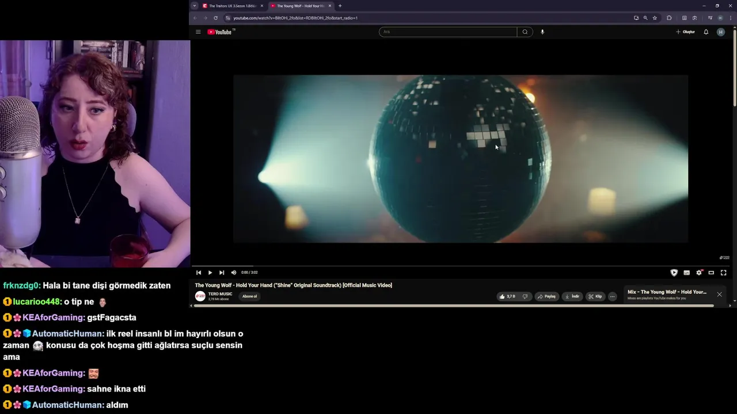Image resolution: width=737 pixels, height=414 pixels.
Task: Click the video title text
Action: (x=293, y=285)
